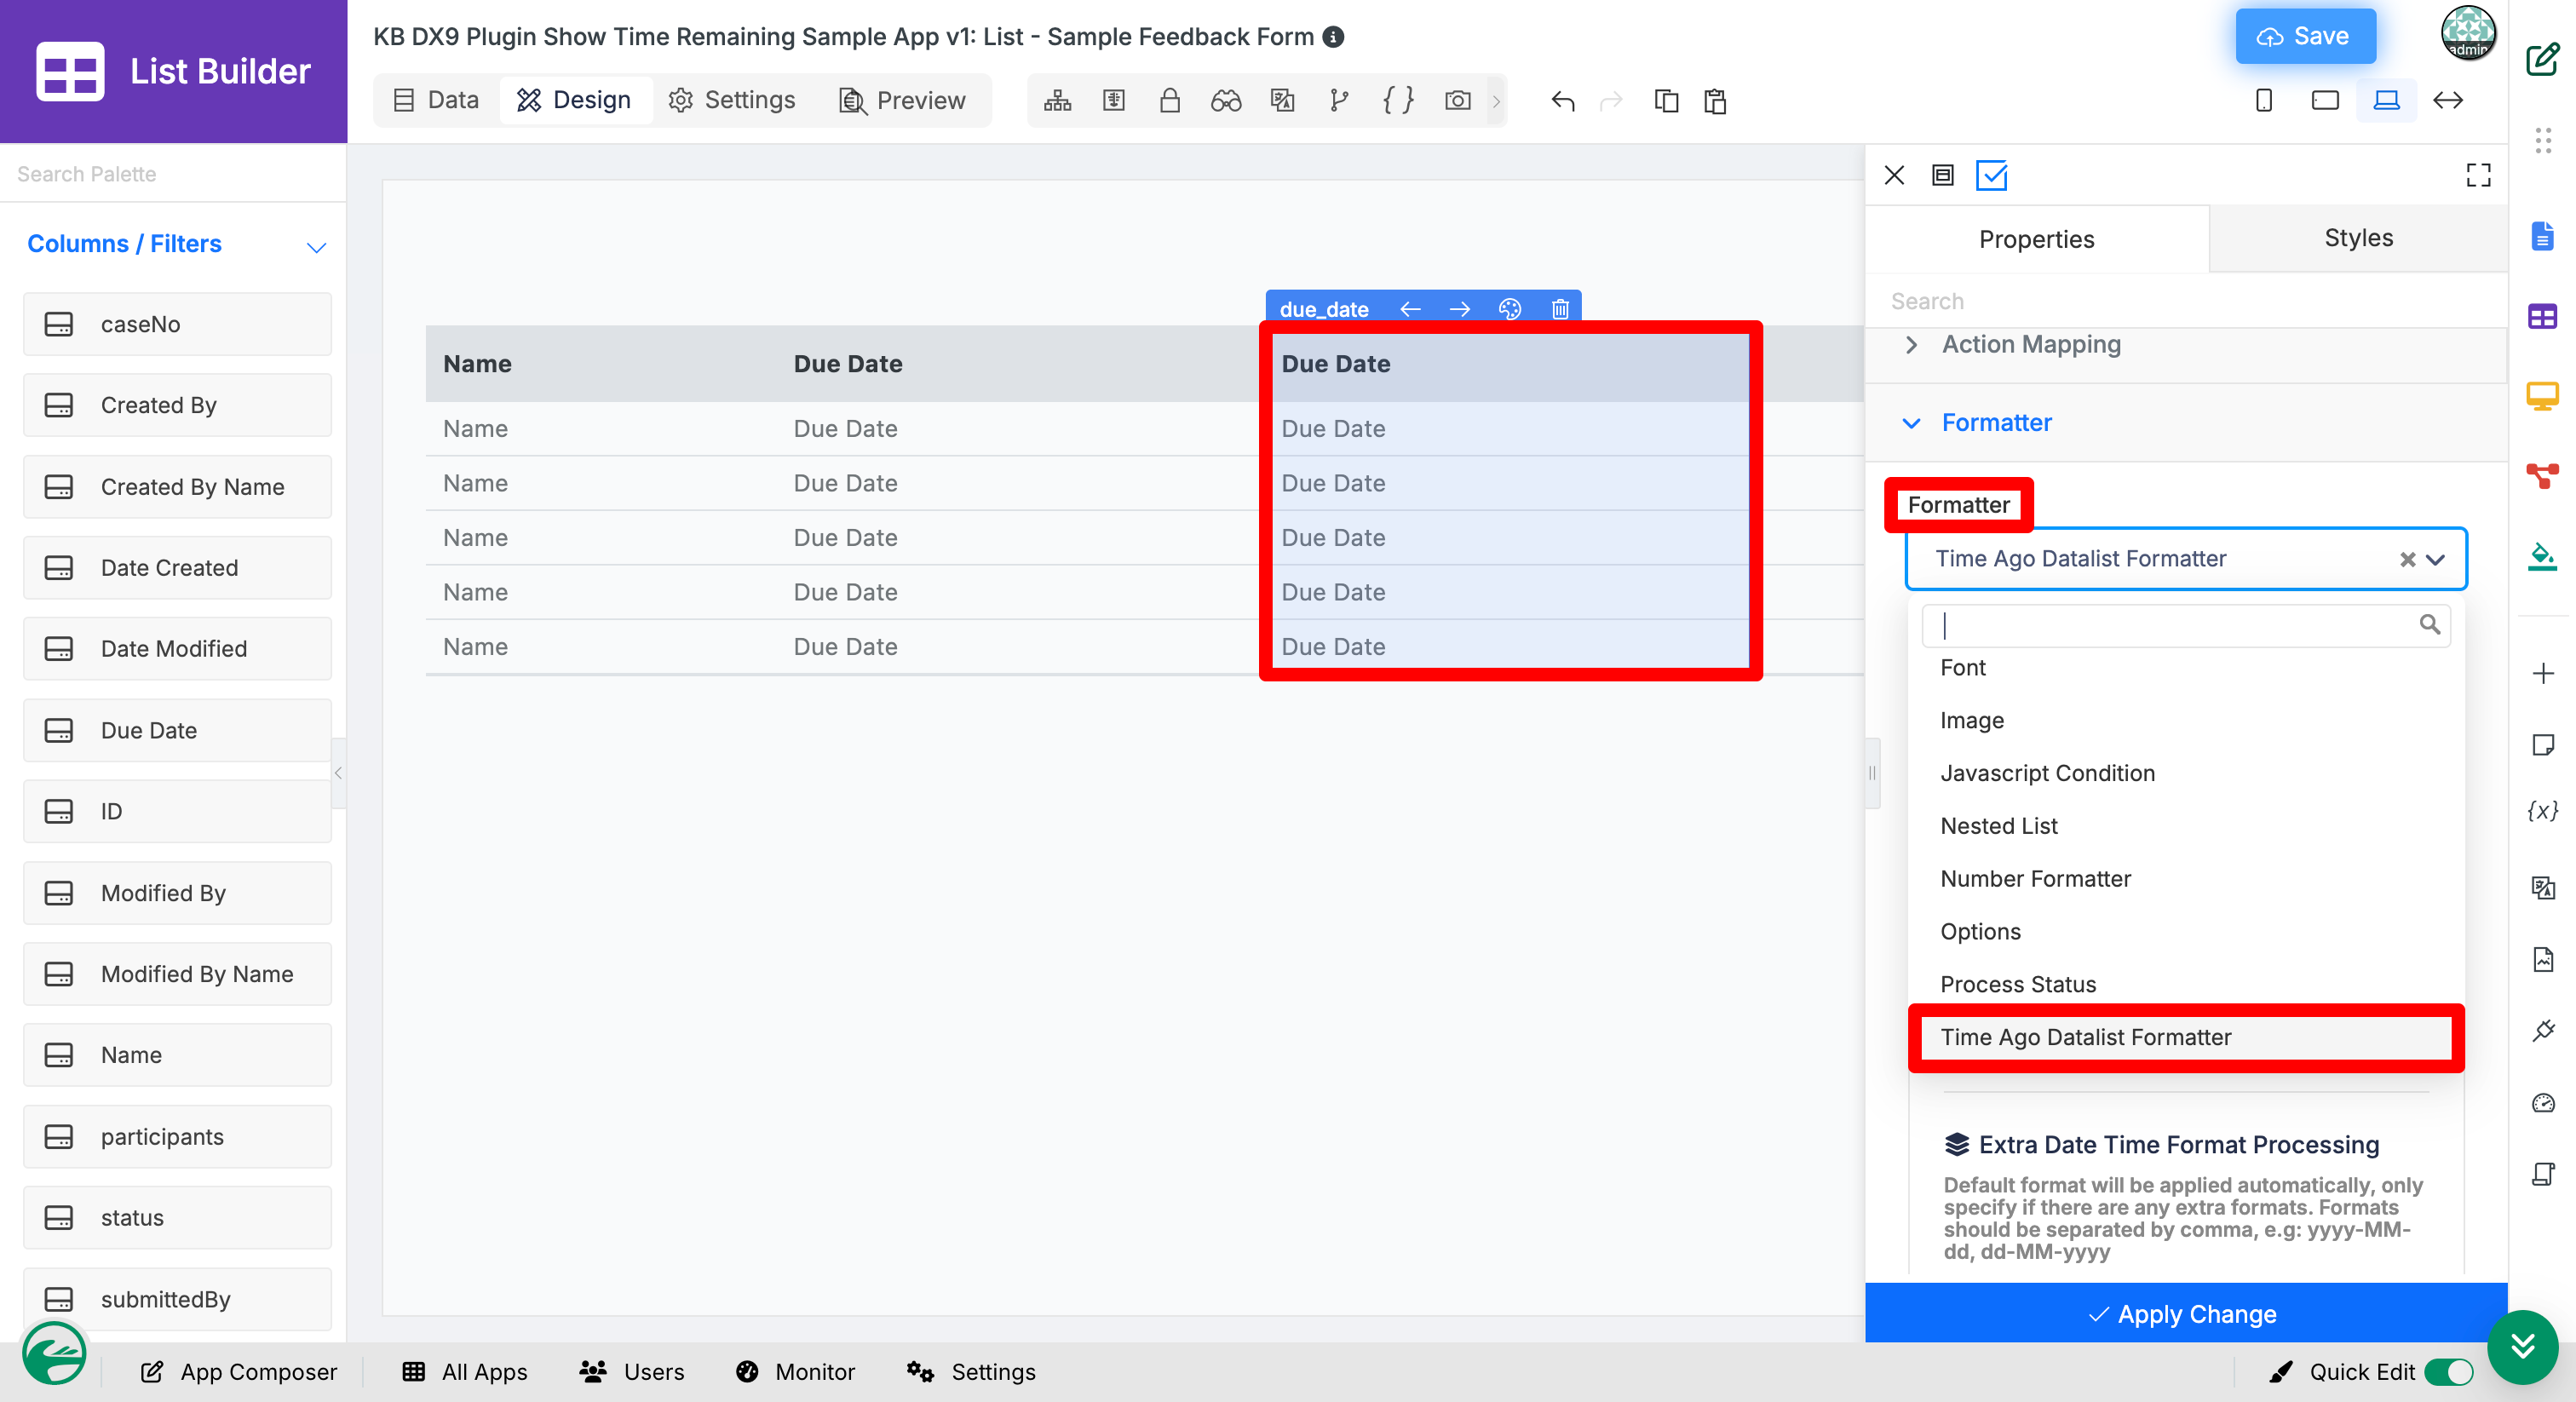Viewport: 2576px width, 1402px height.
Task: Clear the selected formatter X
Action: click(2408, 559)
